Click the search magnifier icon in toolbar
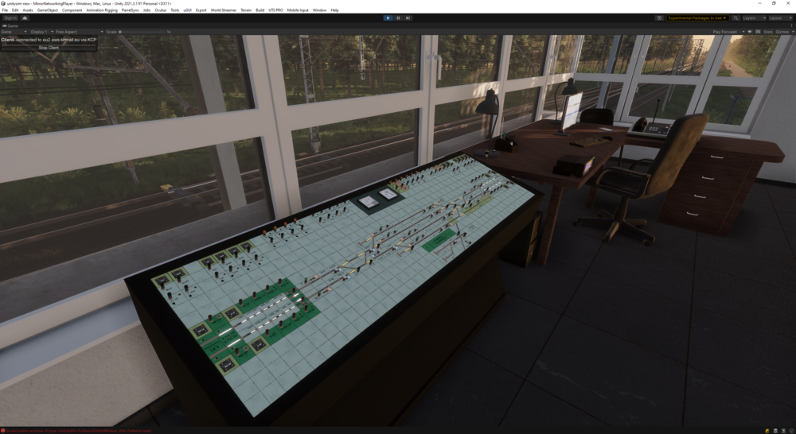796x434 pixels. click(736, 17)
